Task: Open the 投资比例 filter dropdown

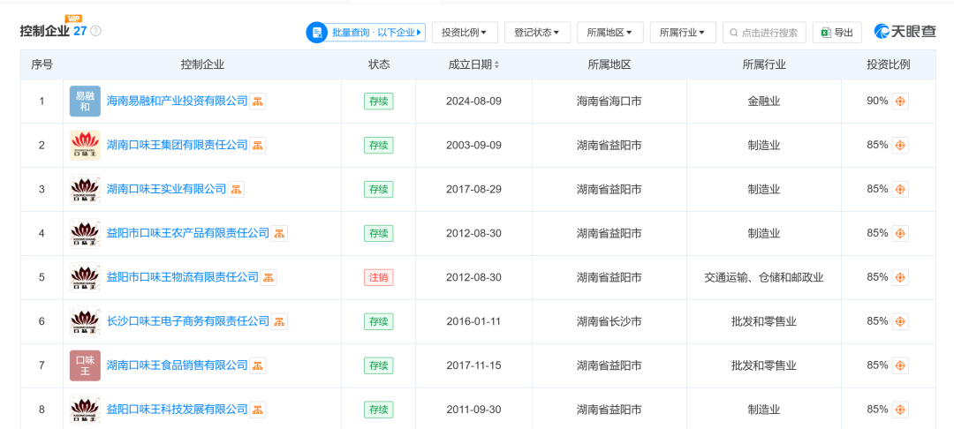Action: tap(465, 32)
